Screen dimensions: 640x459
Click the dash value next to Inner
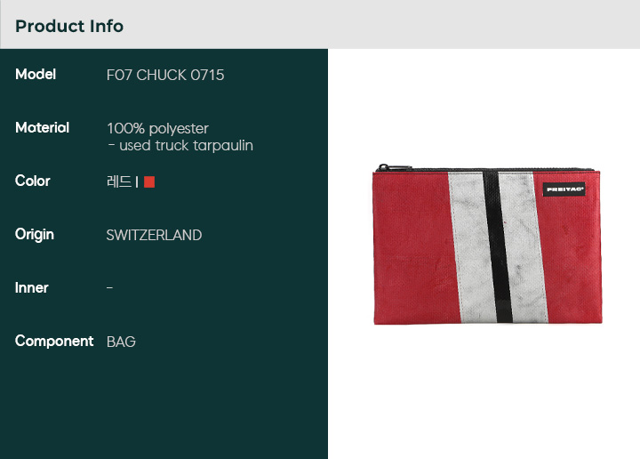click(109, 288)
